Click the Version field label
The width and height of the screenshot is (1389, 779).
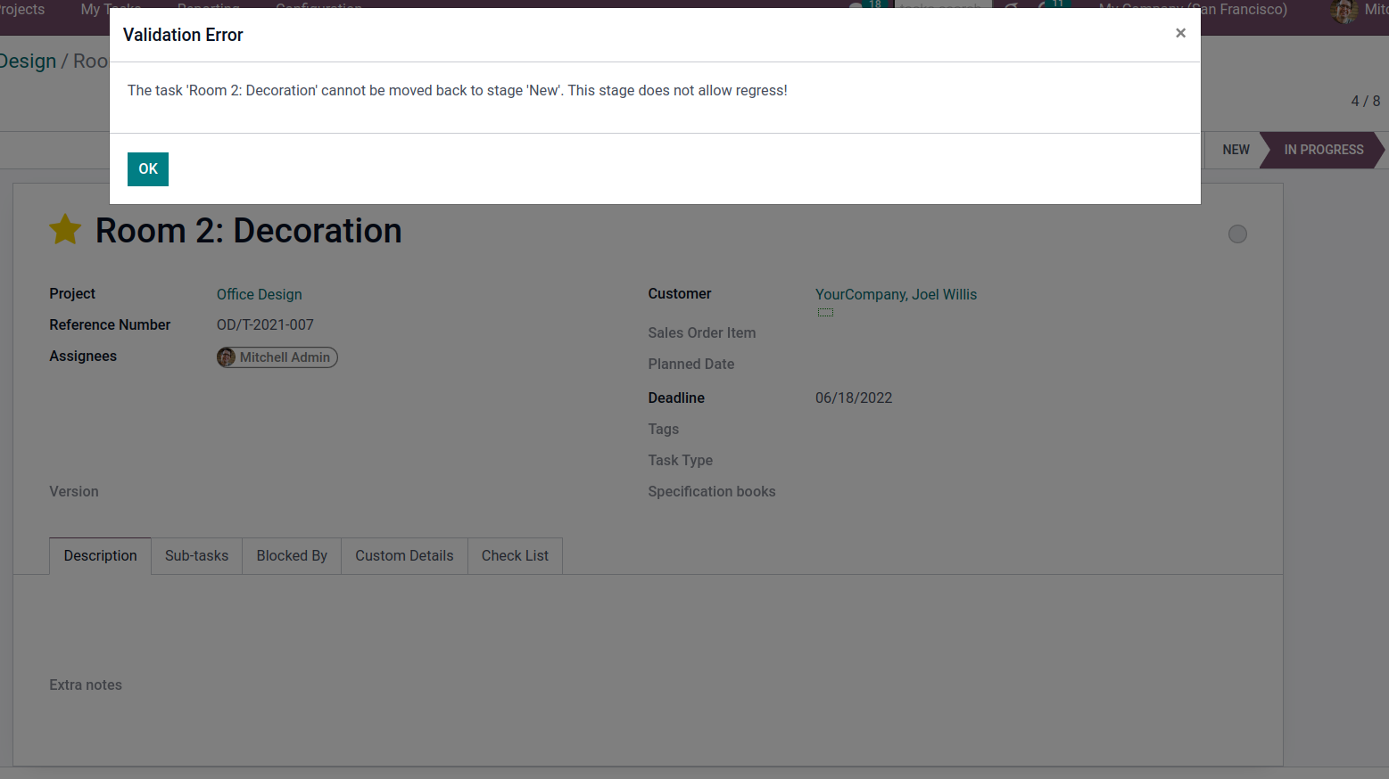74,491
